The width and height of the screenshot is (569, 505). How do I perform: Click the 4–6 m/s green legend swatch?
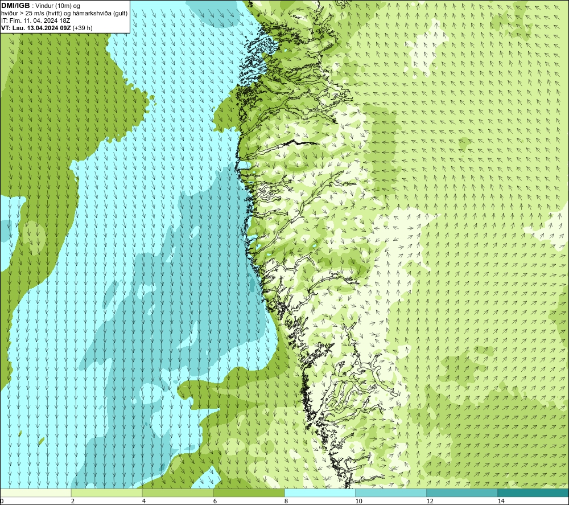point(178,492)
